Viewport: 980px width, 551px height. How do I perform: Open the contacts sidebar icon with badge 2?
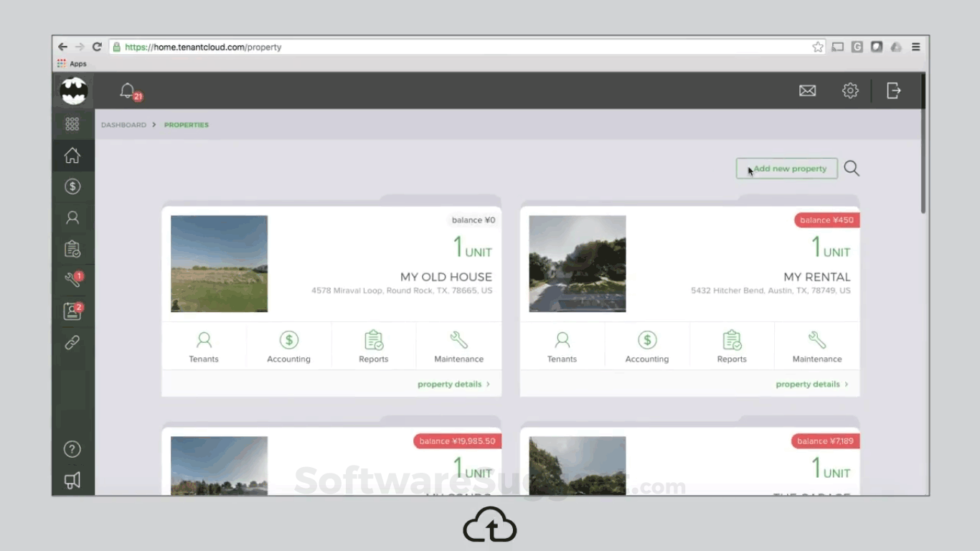[x=73, y=311]
